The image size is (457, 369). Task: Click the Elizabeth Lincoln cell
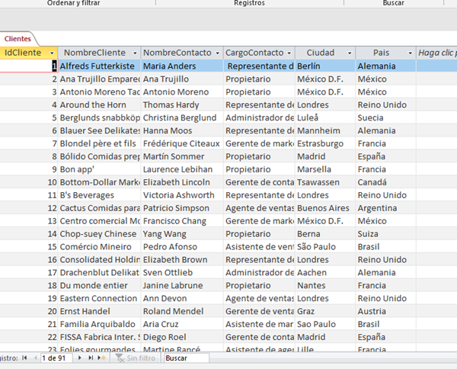point(182,182)
